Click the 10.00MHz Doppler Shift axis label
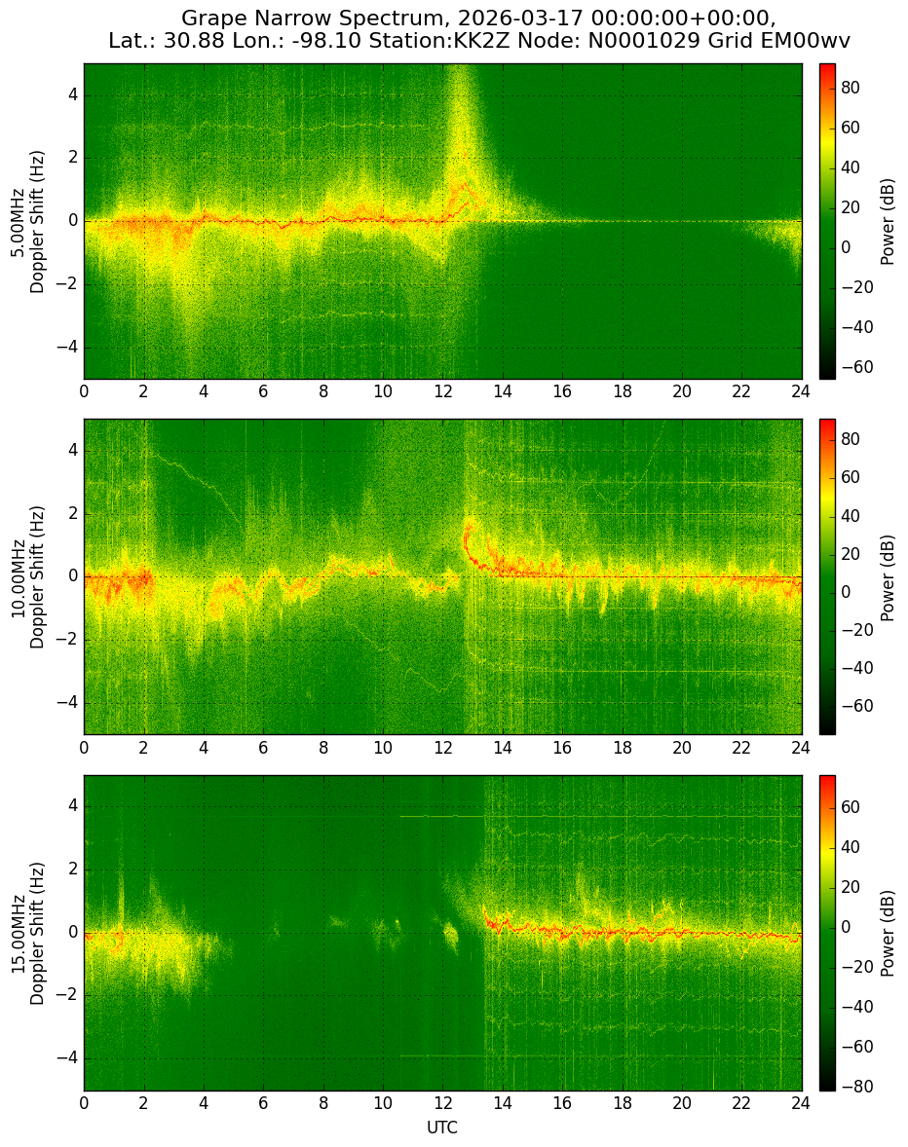Image resolution: width=908 pixels, height=1147 pixels. pos(28,576)
